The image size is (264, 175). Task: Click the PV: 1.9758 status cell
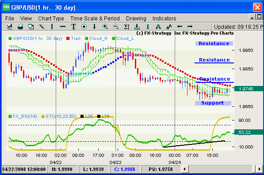pos(161,169)
